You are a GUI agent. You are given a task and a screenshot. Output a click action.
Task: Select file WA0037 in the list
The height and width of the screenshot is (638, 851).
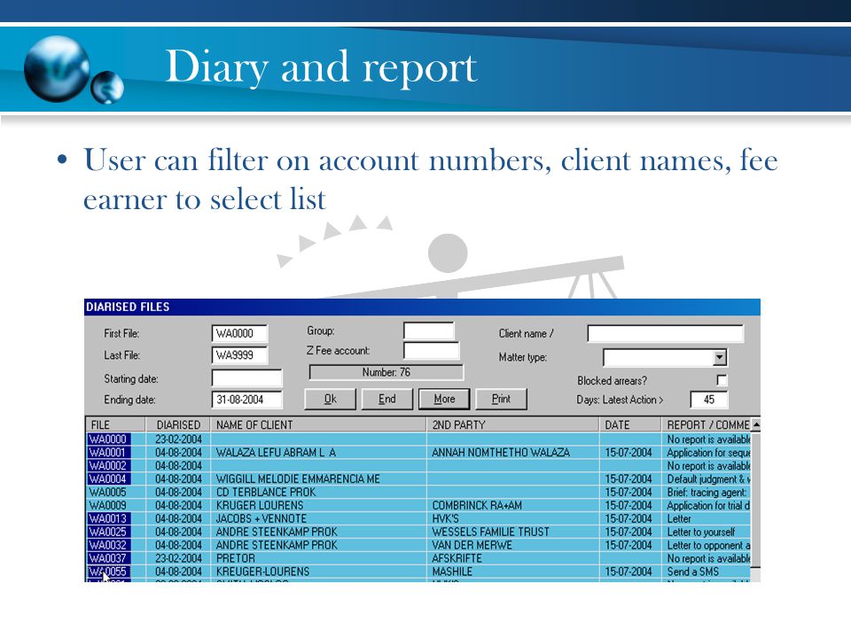coord(108,557)
